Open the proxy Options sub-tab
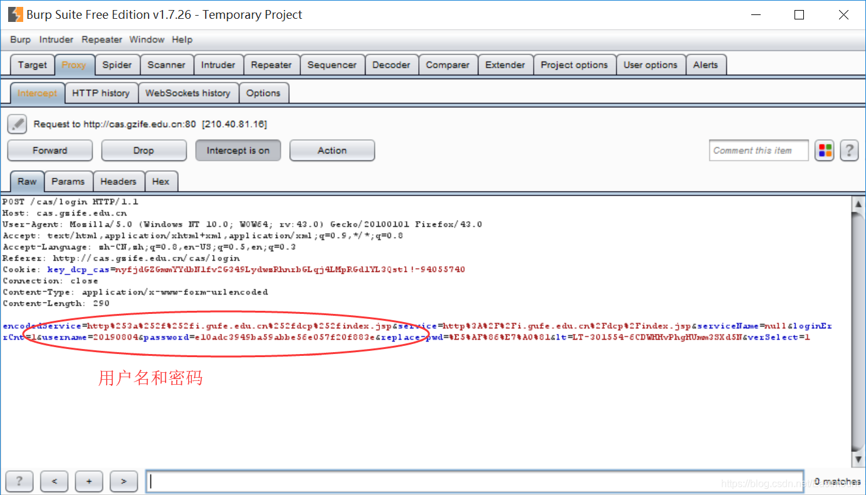 (x=263, y=93)
